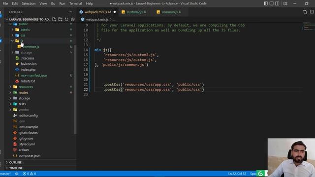Open favicon.ico in the tree
The image size is (315, 177).
click(29, 64)
